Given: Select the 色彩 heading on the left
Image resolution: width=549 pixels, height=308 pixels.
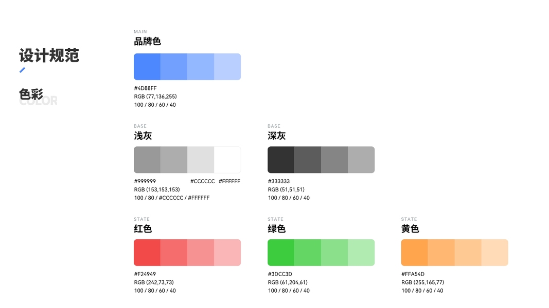Looking at the screenshot, I should coord(31,94).
